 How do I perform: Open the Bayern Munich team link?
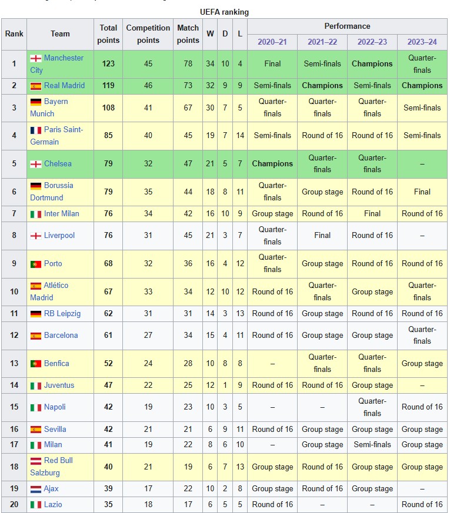[x=49, y=108]
